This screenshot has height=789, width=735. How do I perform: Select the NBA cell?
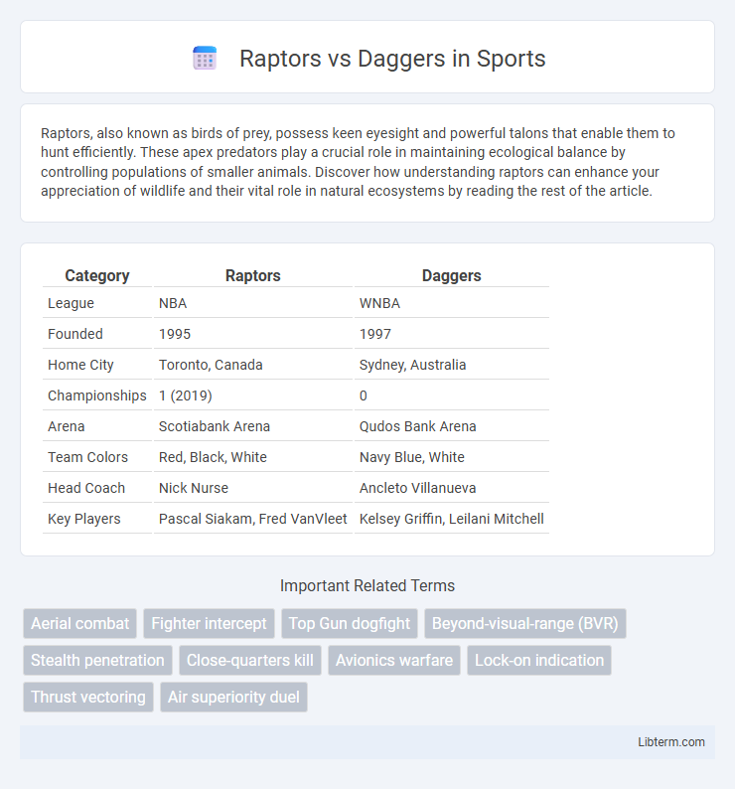click(x=253, y=303)
